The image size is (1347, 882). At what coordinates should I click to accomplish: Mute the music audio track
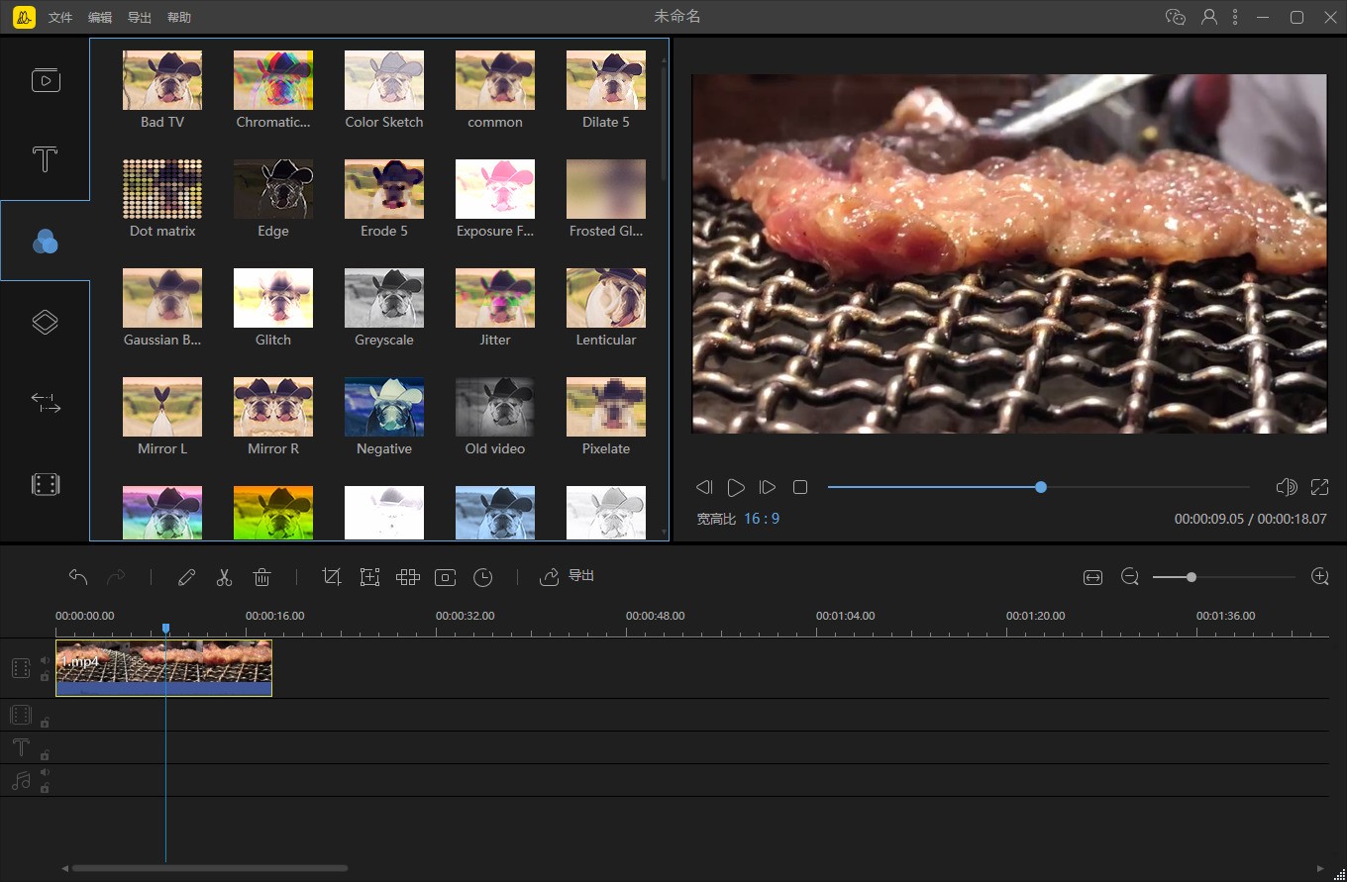pyautogui.click(x=45, y=772)
